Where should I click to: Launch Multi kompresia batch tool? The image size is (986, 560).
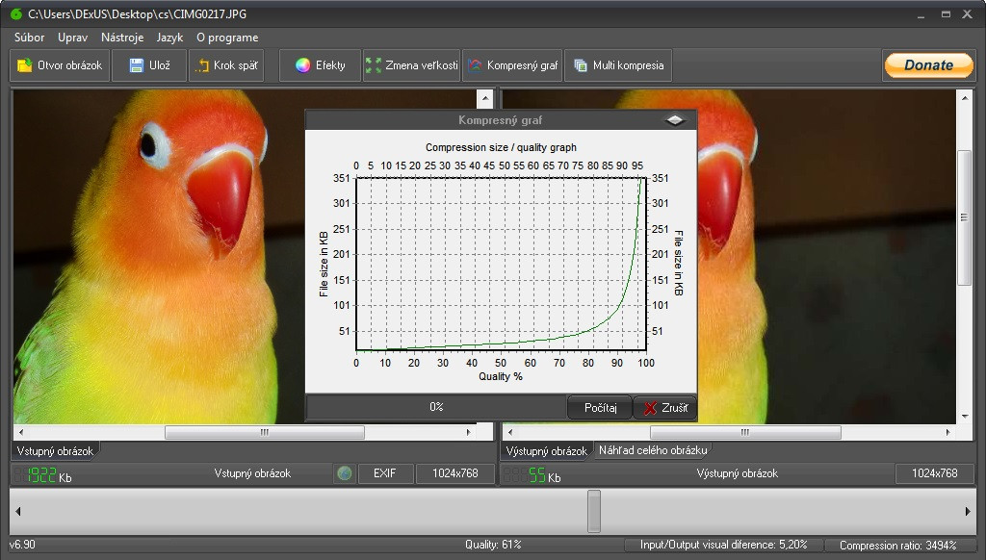[618, 65]
